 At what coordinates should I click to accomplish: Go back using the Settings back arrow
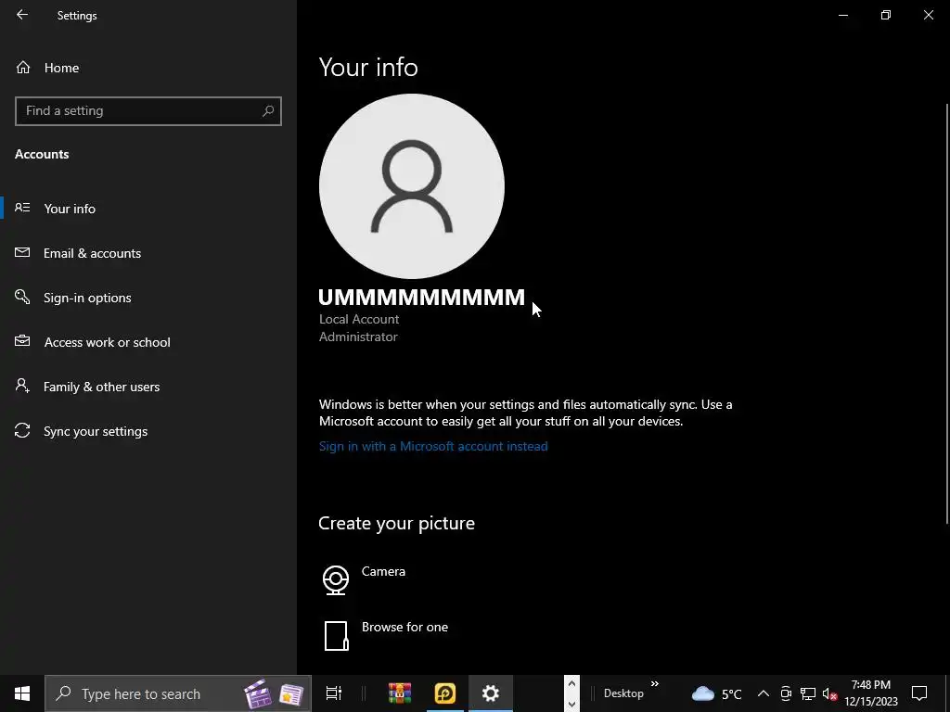22,15
